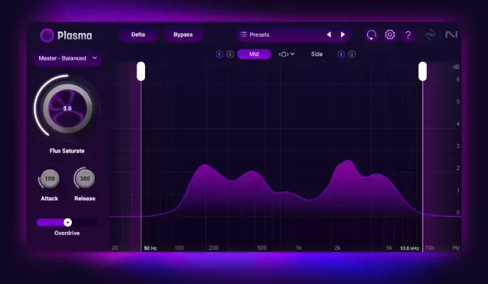Toggle the Side channel power icon

click(341, 54)
